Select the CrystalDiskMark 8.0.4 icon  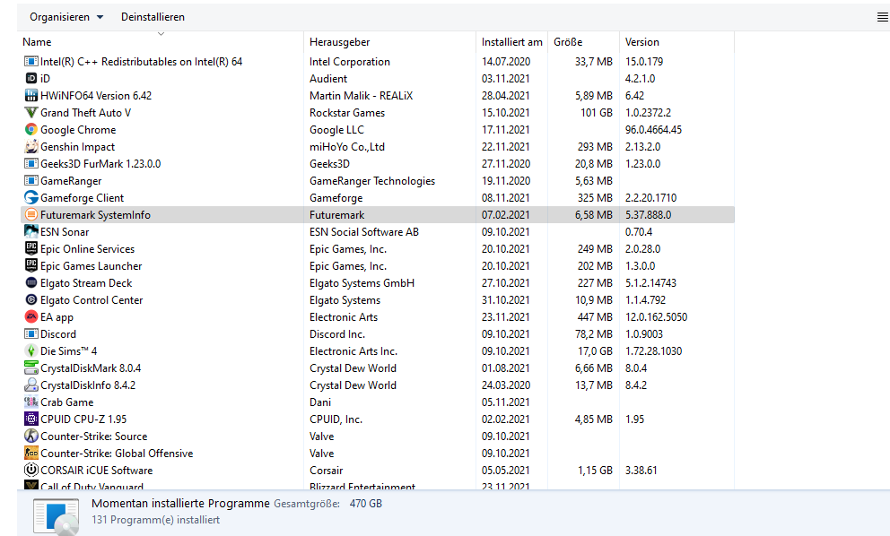coord(31,367)
